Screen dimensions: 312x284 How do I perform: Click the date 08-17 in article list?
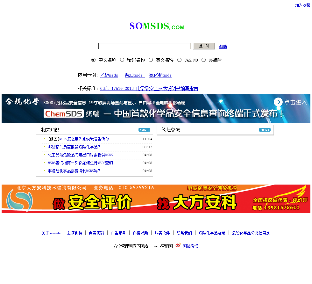[x=147, y=147]
